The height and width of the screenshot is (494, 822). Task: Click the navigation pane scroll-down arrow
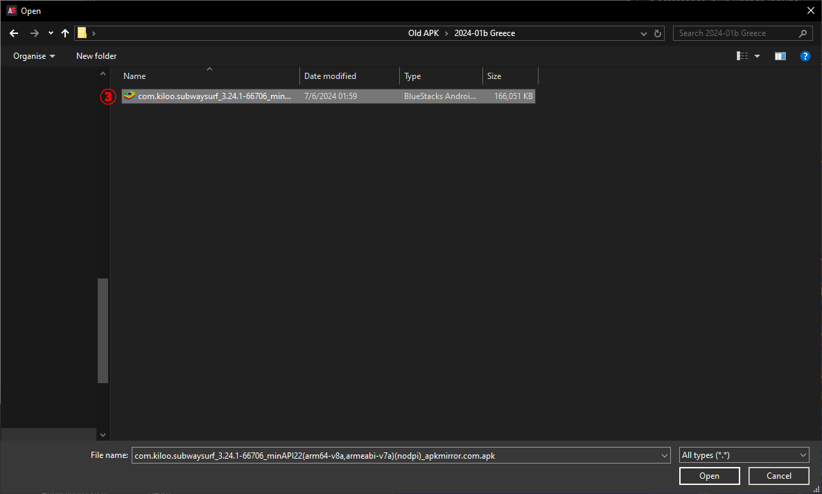tap(103, 435)
